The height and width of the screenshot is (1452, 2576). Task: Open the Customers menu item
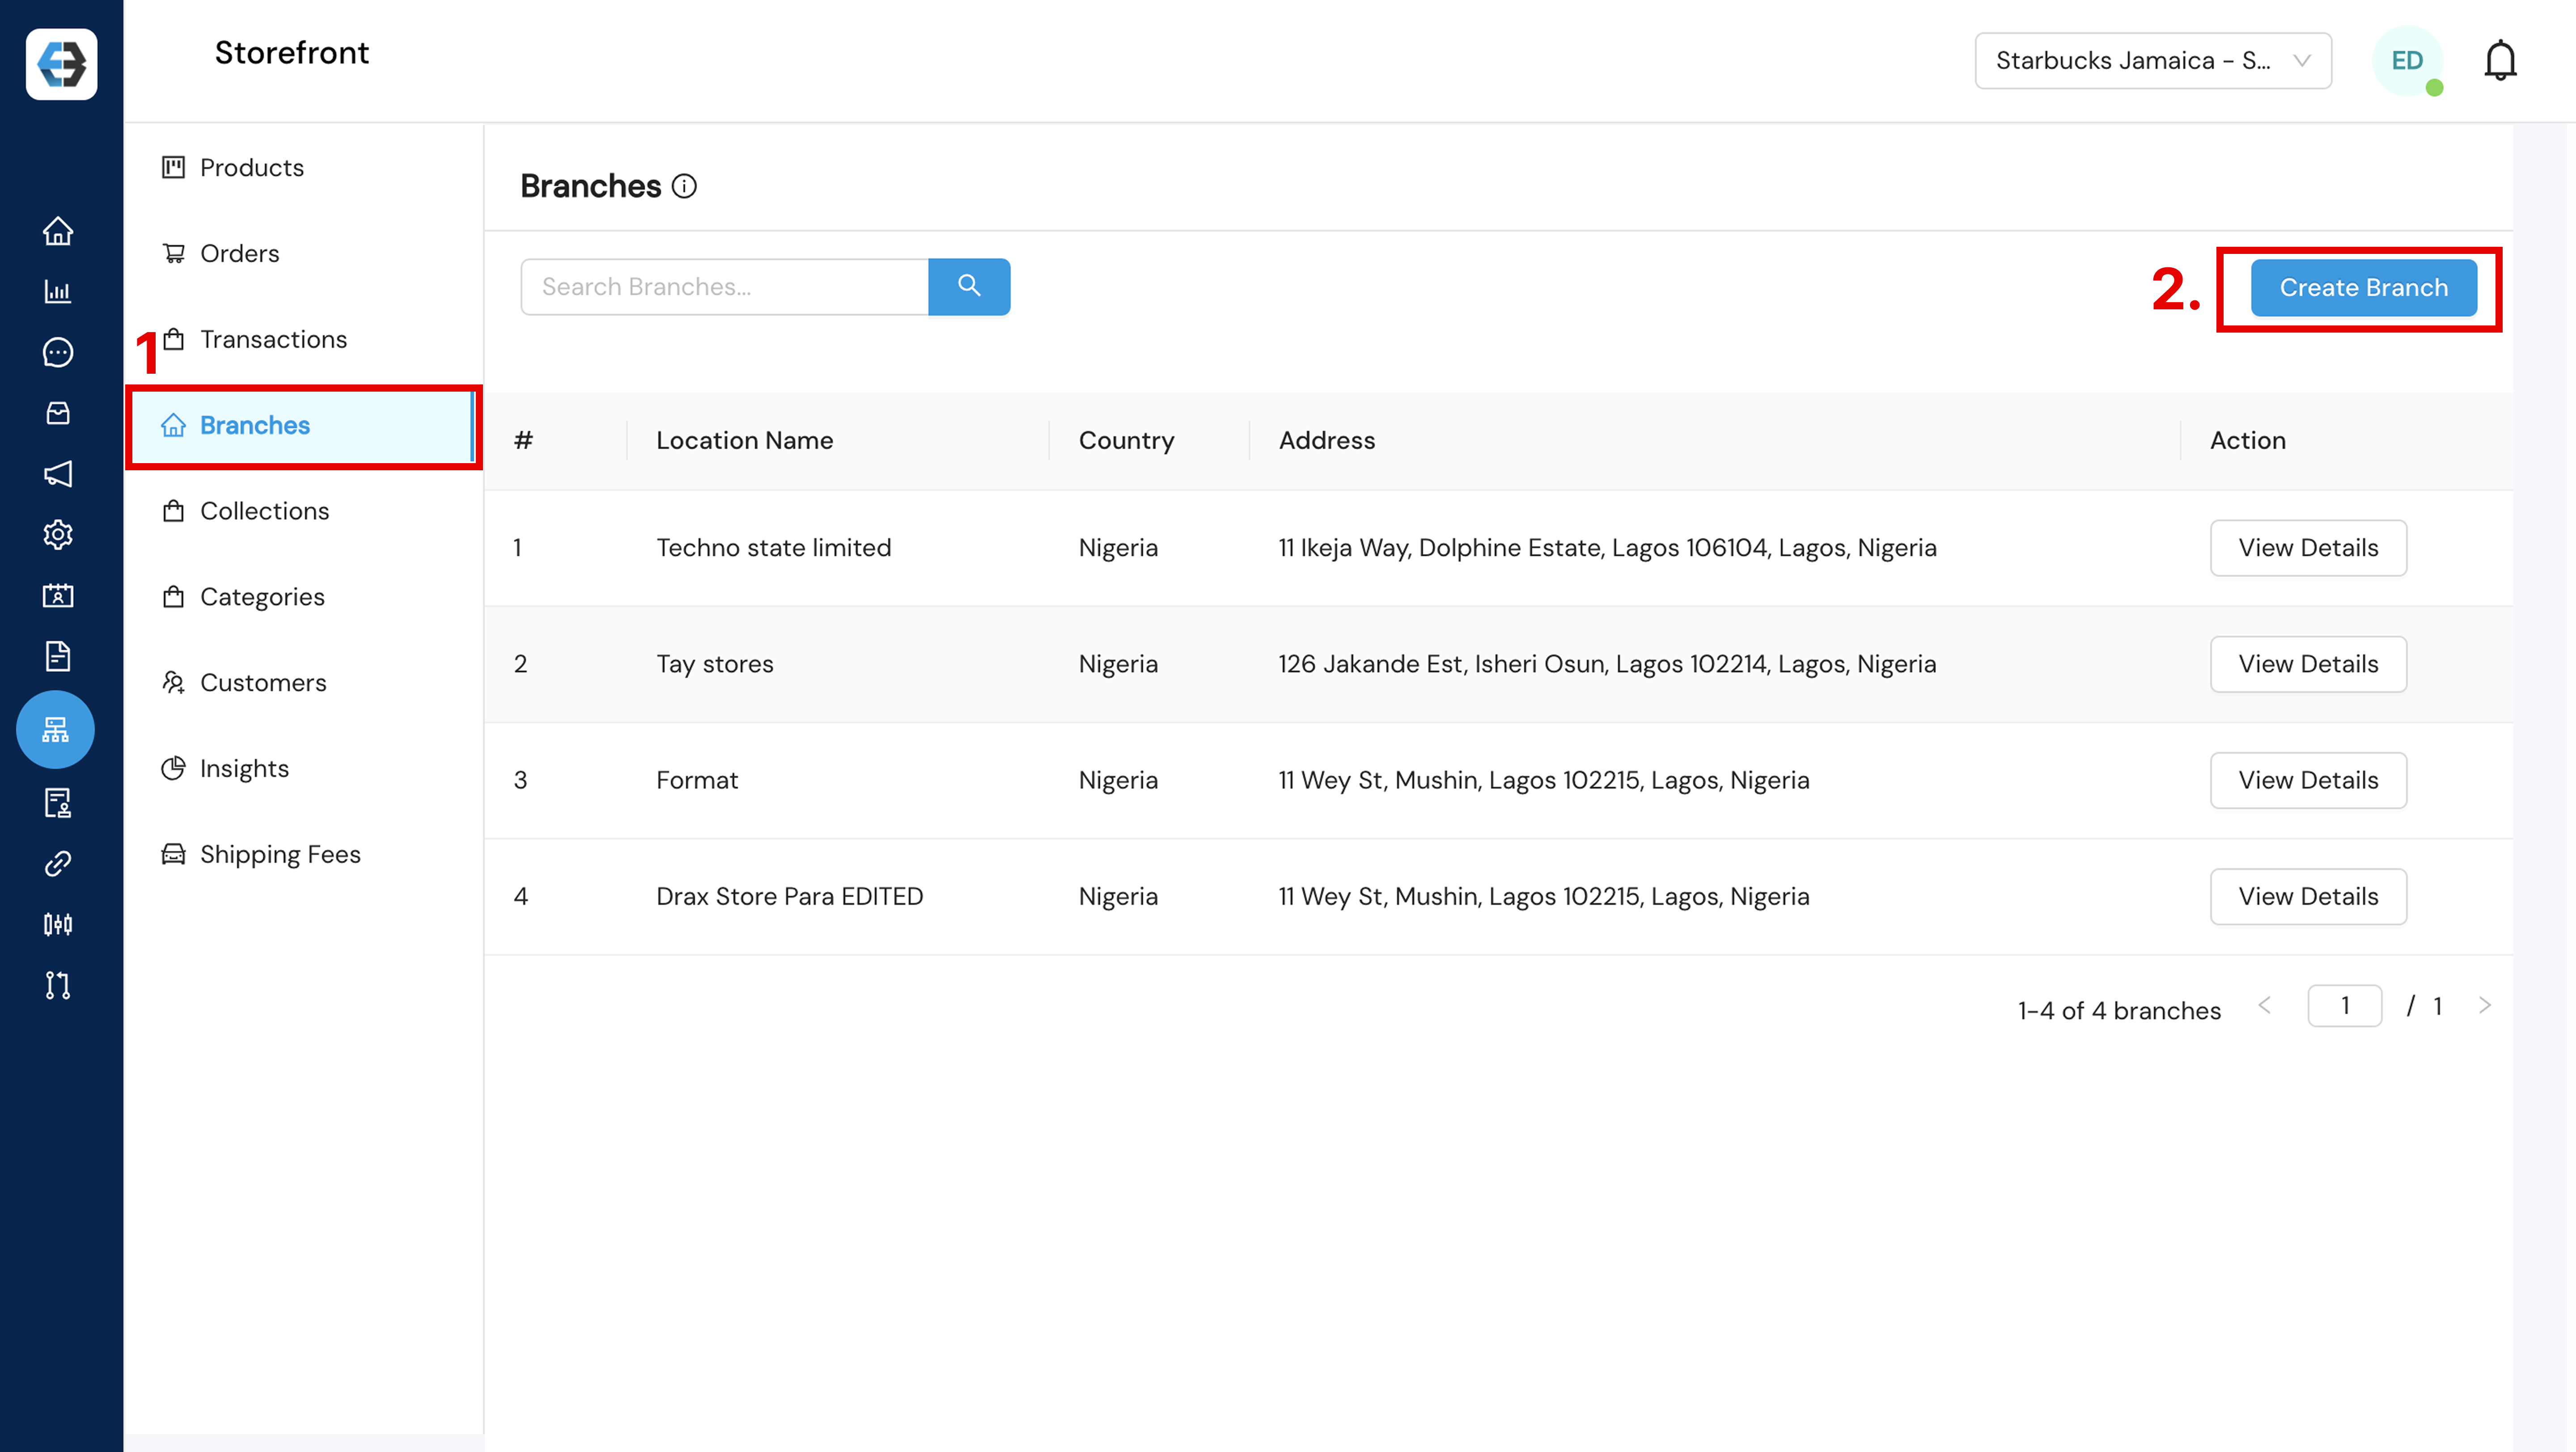(263, 683)
